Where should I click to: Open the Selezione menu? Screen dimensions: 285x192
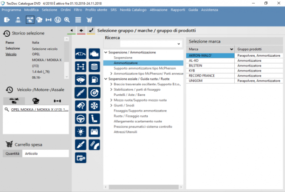point(49,10)
